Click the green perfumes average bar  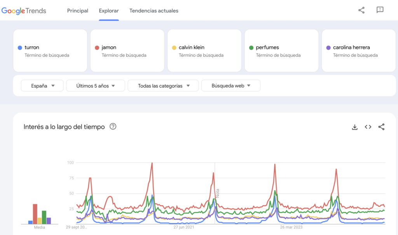point(44,217)
